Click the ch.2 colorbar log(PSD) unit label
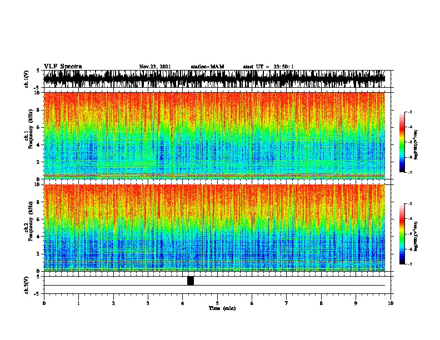The height and width of the screenshot is (340, 440). coord(416,236)
